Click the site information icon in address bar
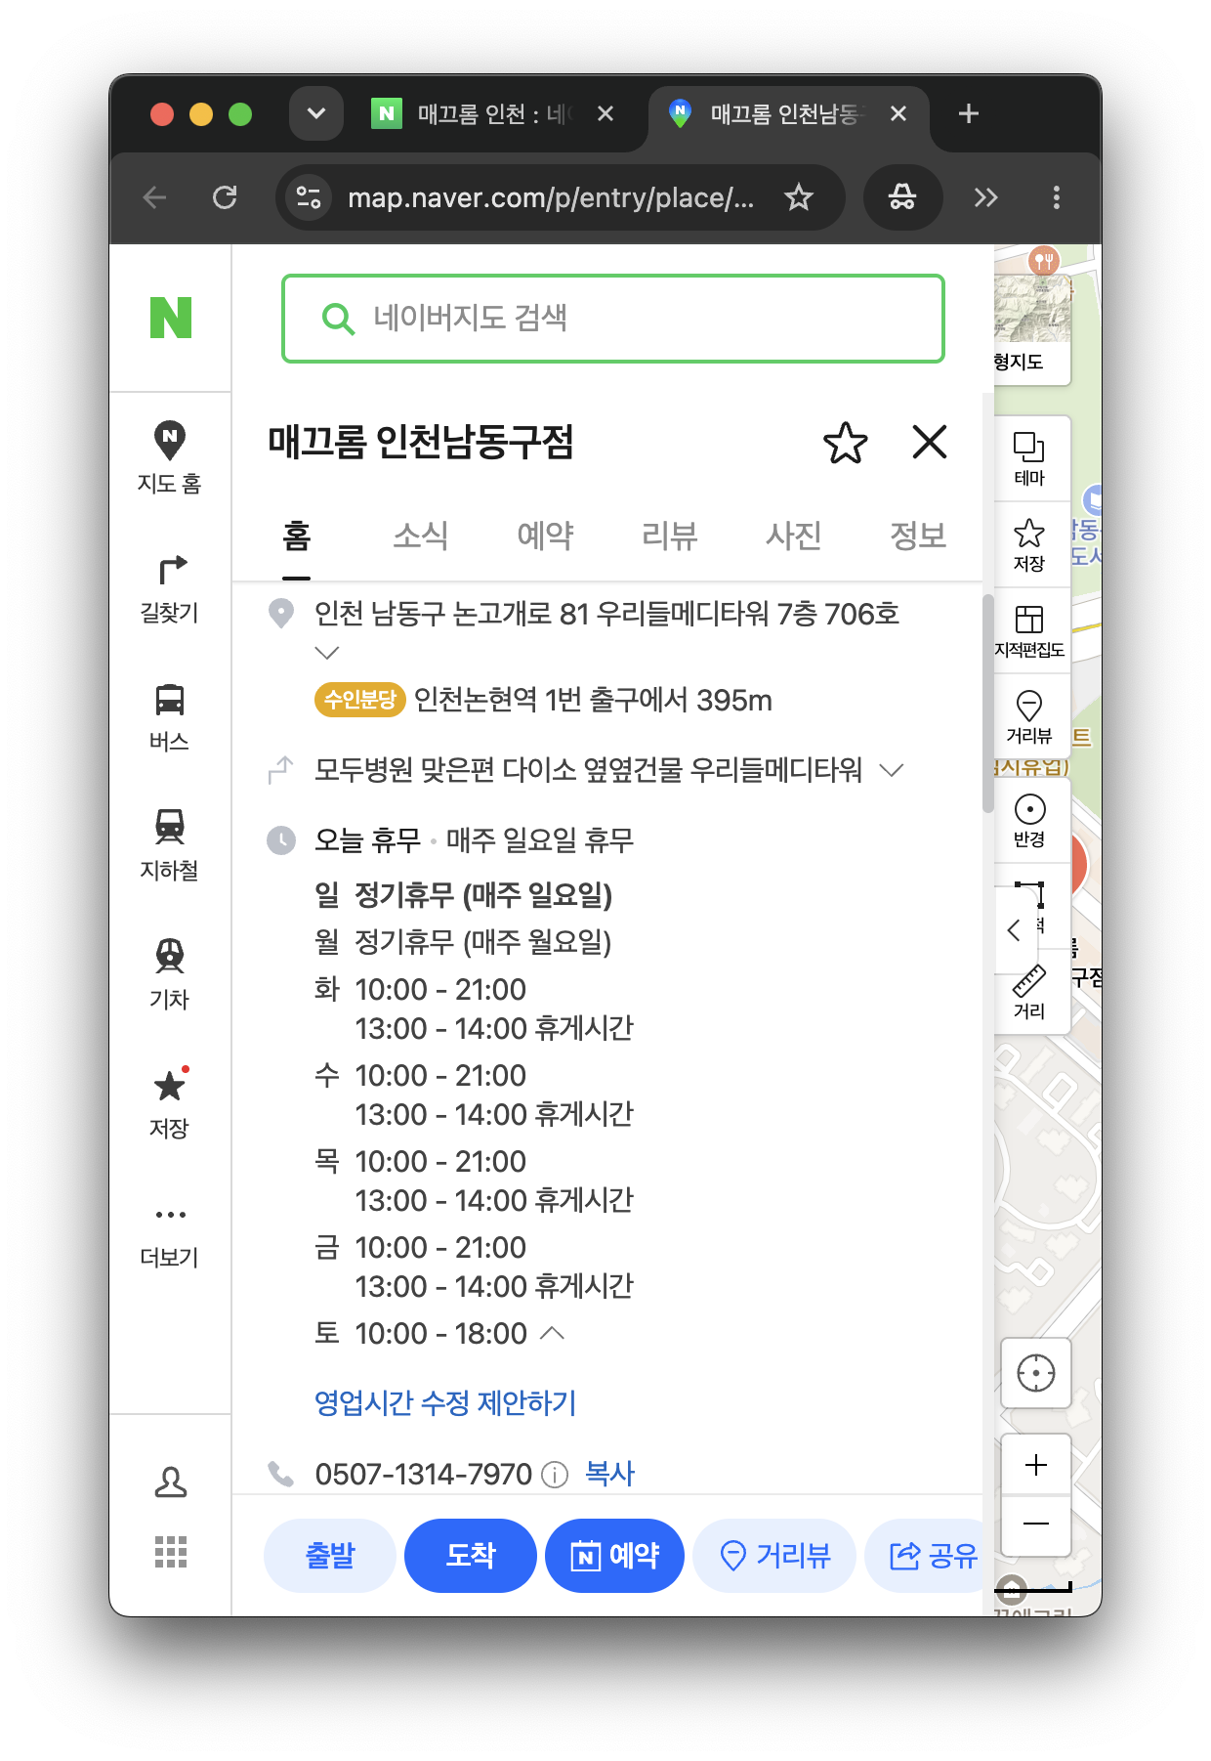The width and height of the screenshot is (1211, 1761). 309,197
